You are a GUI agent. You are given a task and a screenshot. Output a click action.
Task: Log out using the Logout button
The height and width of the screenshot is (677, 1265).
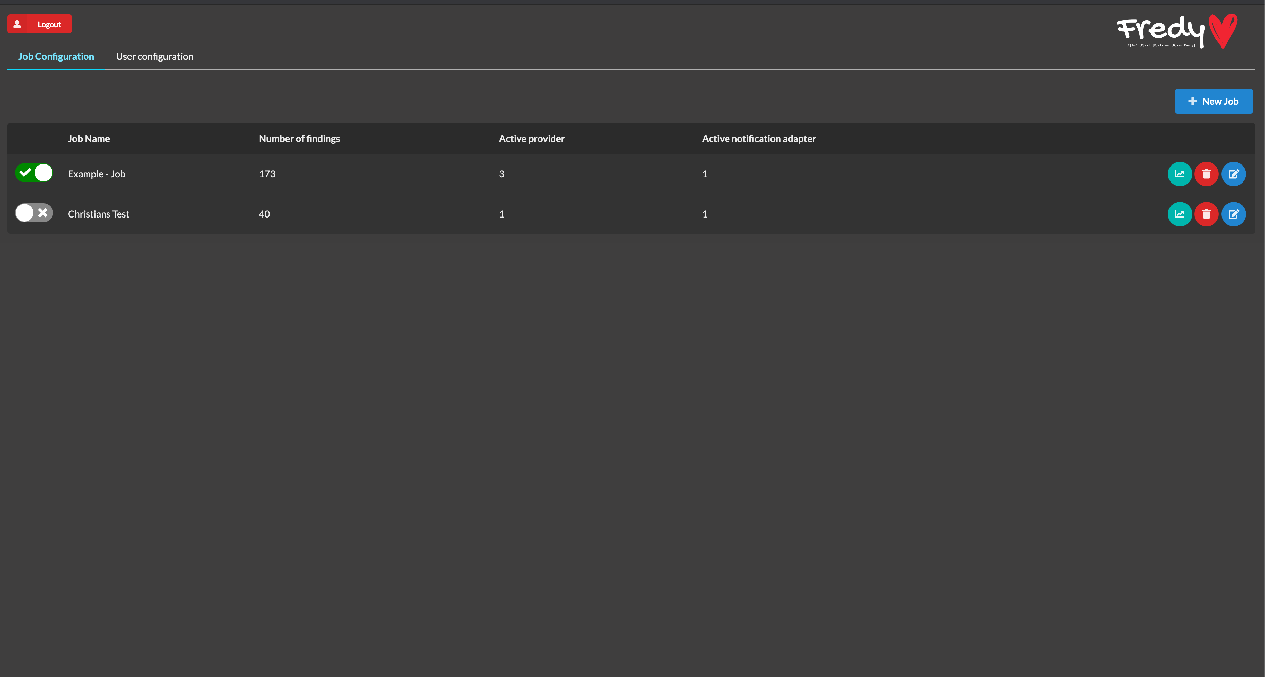click(40, 24)
